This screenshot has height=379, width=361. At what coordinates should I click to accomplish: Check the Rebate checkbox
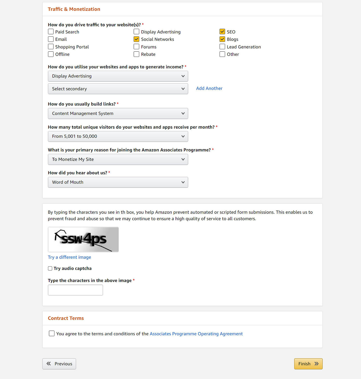[136, 54]
